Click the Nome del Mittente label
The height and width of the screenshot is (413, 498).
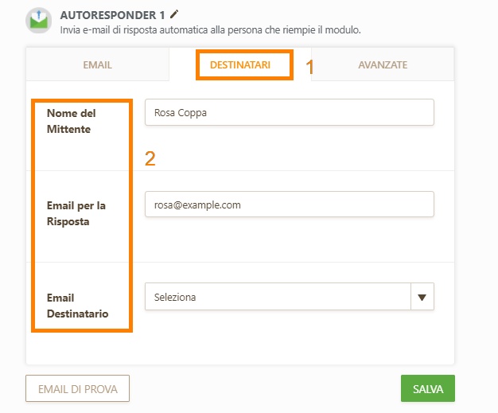tap(71, 121)
